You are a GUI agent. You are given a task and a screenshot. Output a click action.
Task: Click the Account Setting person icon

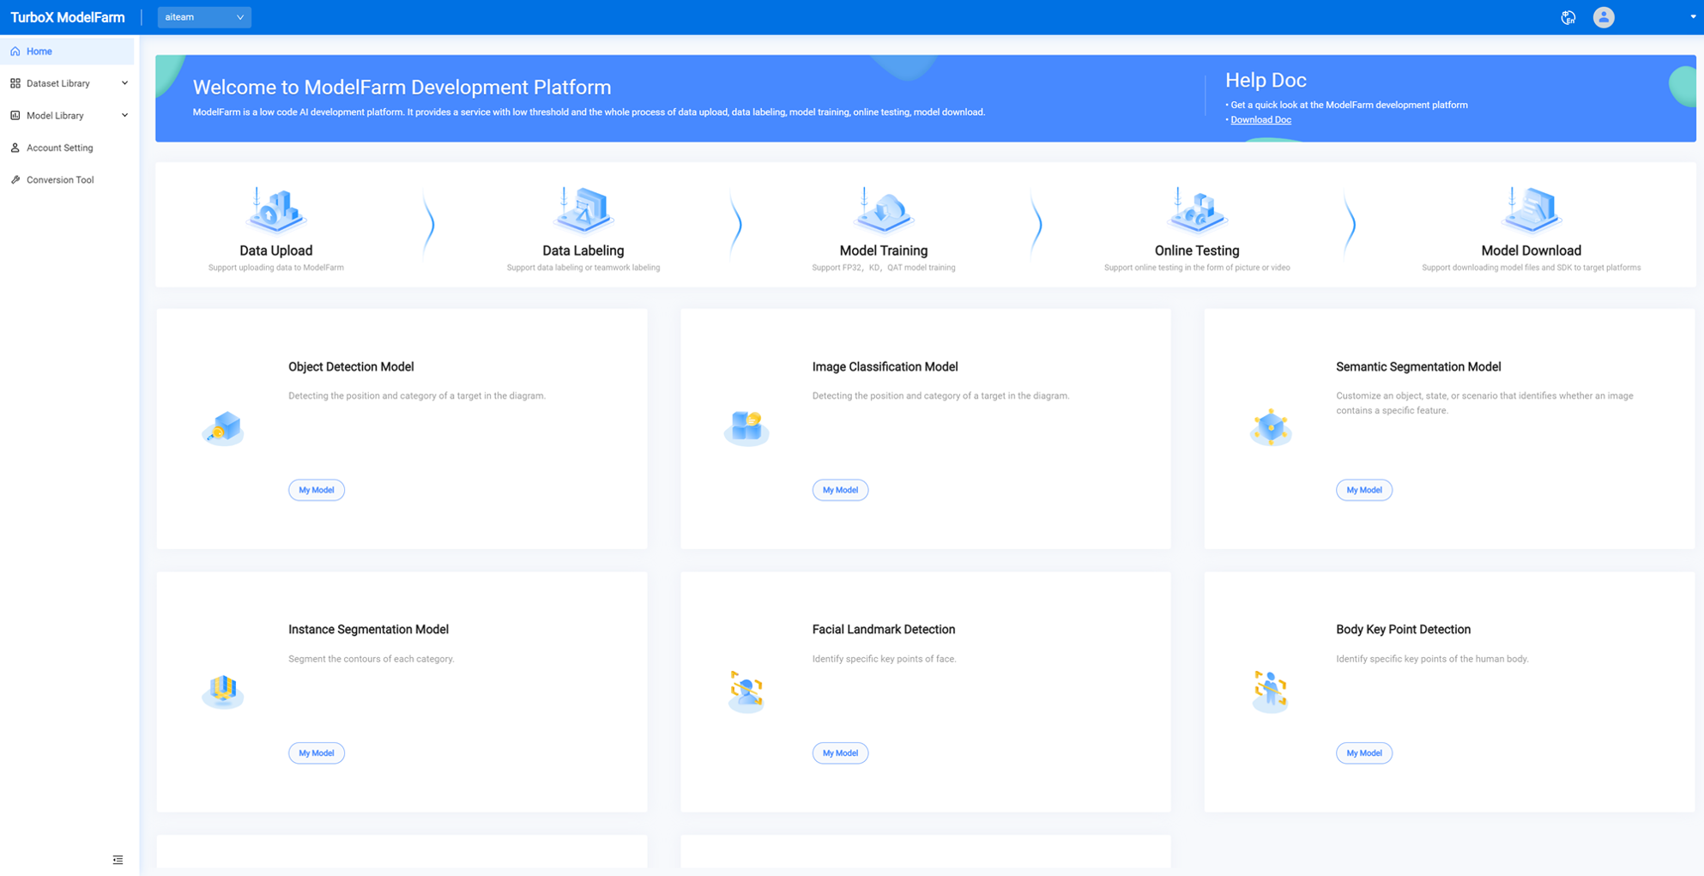[x=15, y=148]
